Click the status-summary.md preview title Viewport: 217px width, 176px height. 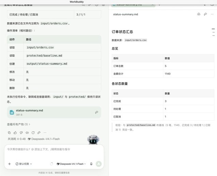[126, 14]
